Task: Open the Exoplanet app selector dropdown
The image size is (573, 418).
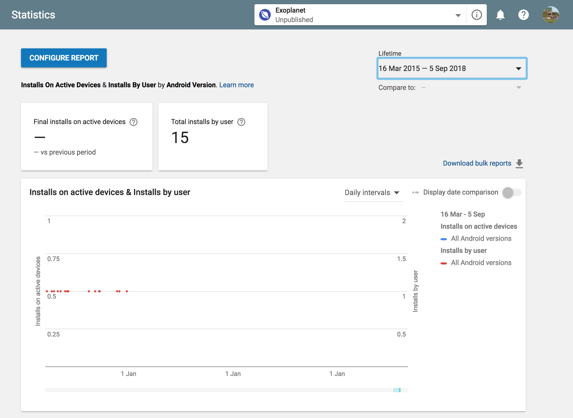Action: pos(458,15)
